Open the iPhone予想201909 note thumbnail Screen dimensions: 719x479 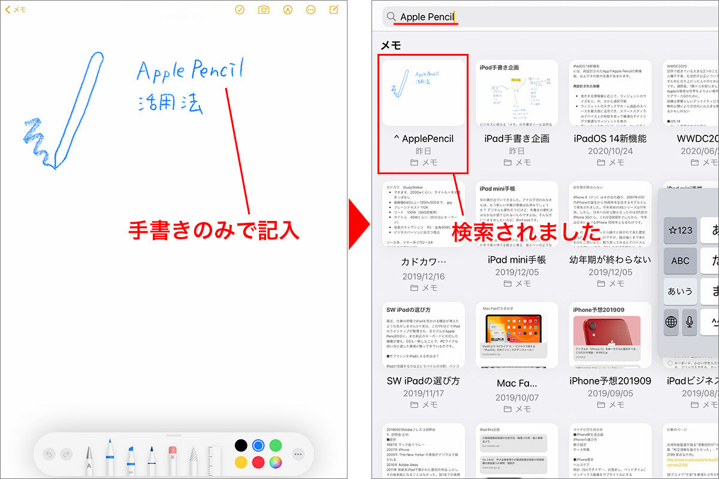coord(611,335)
